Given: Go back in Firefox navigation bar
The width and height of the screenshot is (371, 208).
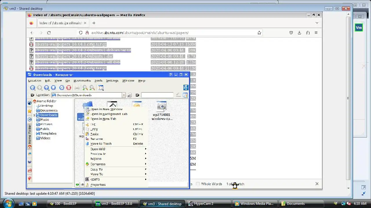Looking at the screenshot, I should point(32,33).
